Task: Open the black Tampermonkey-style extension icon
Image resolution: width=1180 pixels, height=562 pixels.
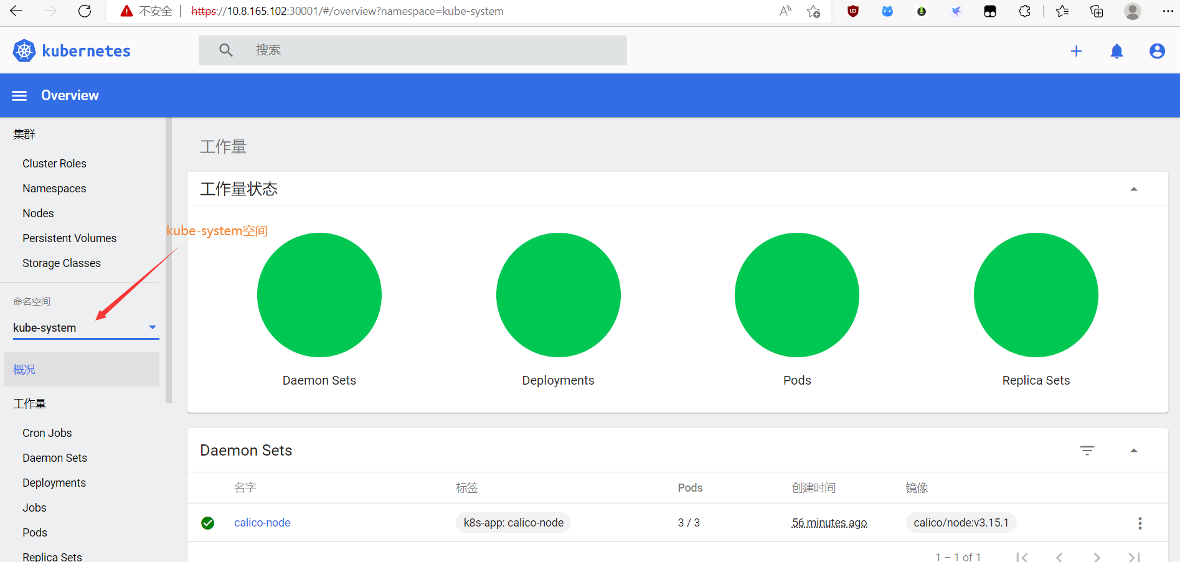Action: pyautogui.click(x=990, y=11)
